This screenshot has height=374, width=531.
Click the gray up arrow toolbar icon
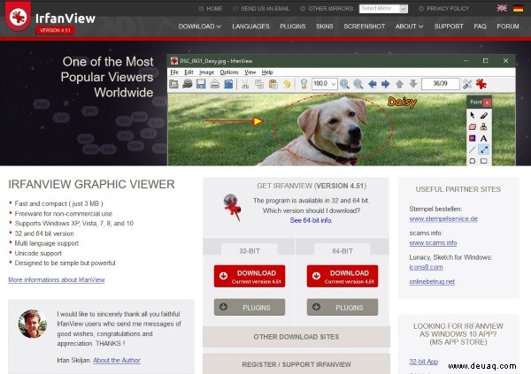coord(400,84)
